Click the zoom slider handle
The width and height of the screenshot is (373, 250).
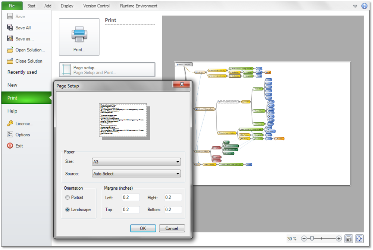[x=311, y=238]
